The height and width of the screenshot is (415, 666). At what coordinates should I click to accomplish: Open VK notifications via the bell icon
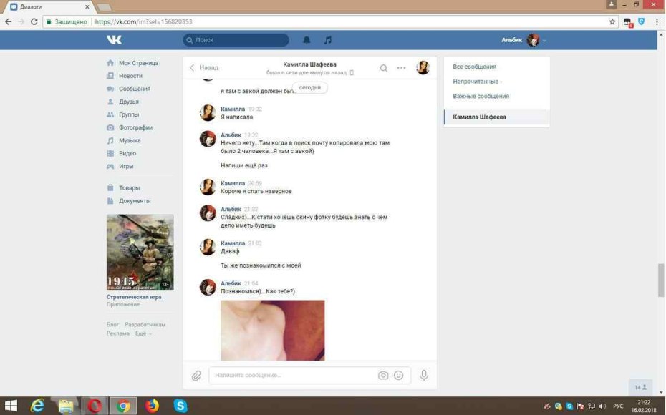click(306, 41)
